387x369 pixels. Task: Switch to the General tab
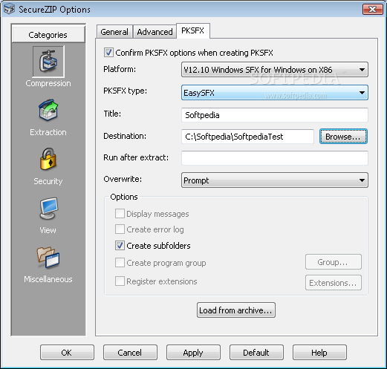coord(114,32)
